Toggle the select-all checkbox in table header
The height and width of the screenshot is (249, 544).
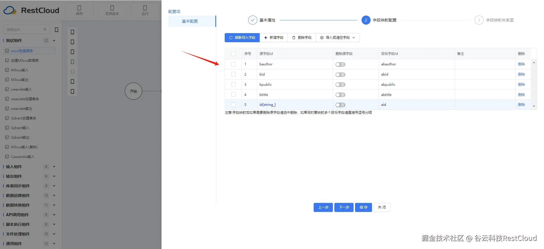pos(233,54)
